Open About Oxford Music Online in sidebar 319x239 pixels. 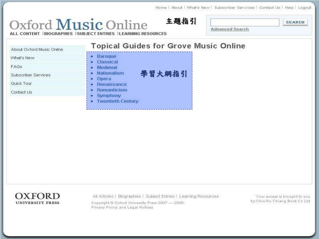click(x=47, y=49)
